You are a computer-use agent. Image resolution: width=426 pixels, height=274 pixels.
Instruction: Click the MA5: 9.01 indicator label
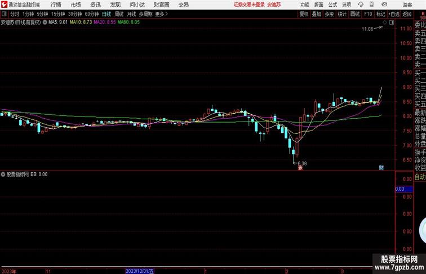click(58, 23)
